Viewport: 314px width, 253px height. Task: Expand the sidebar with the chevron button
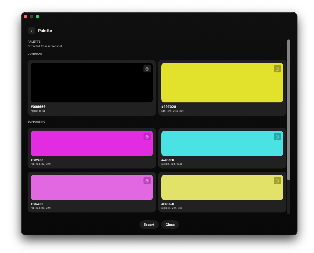click(32, 31)
